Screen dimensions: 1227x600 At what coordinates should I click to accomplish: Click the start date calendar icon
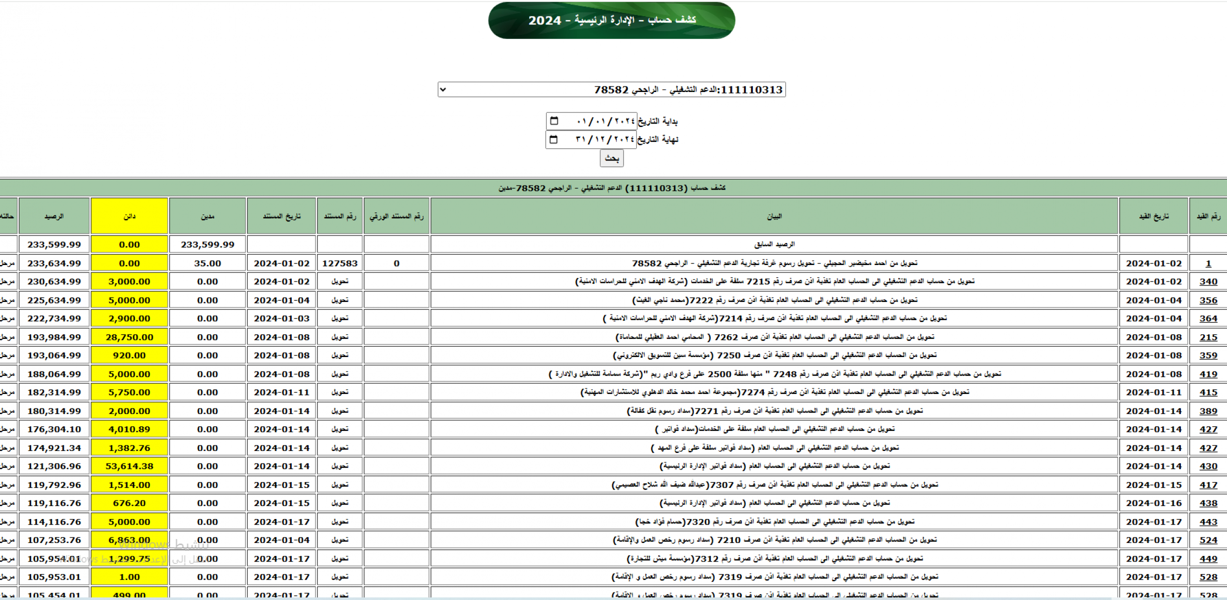click(x=554, y=120)
